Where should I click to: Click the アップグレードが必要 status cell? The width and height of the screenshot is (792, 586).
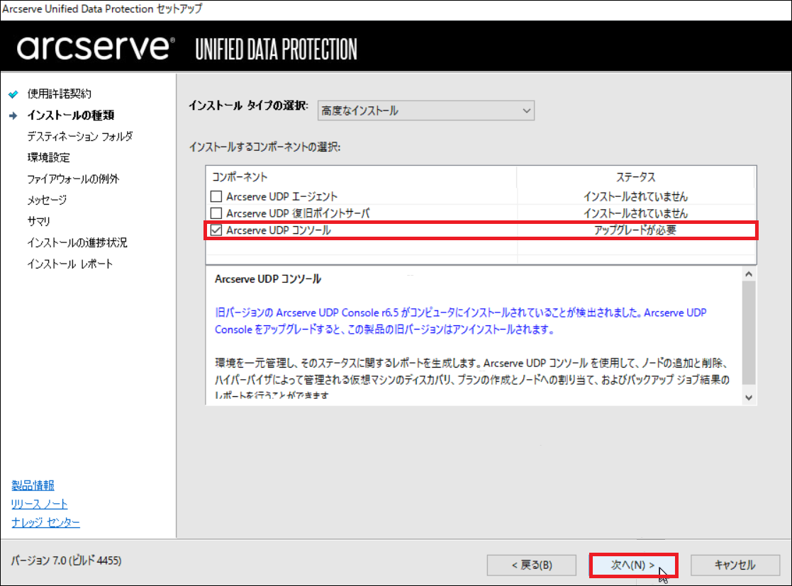click(x=635, y=230)
